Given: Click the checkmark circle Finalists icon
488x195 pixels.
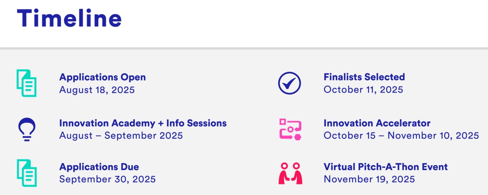Looking at the screenshot, I should click(x=289, y=83).
